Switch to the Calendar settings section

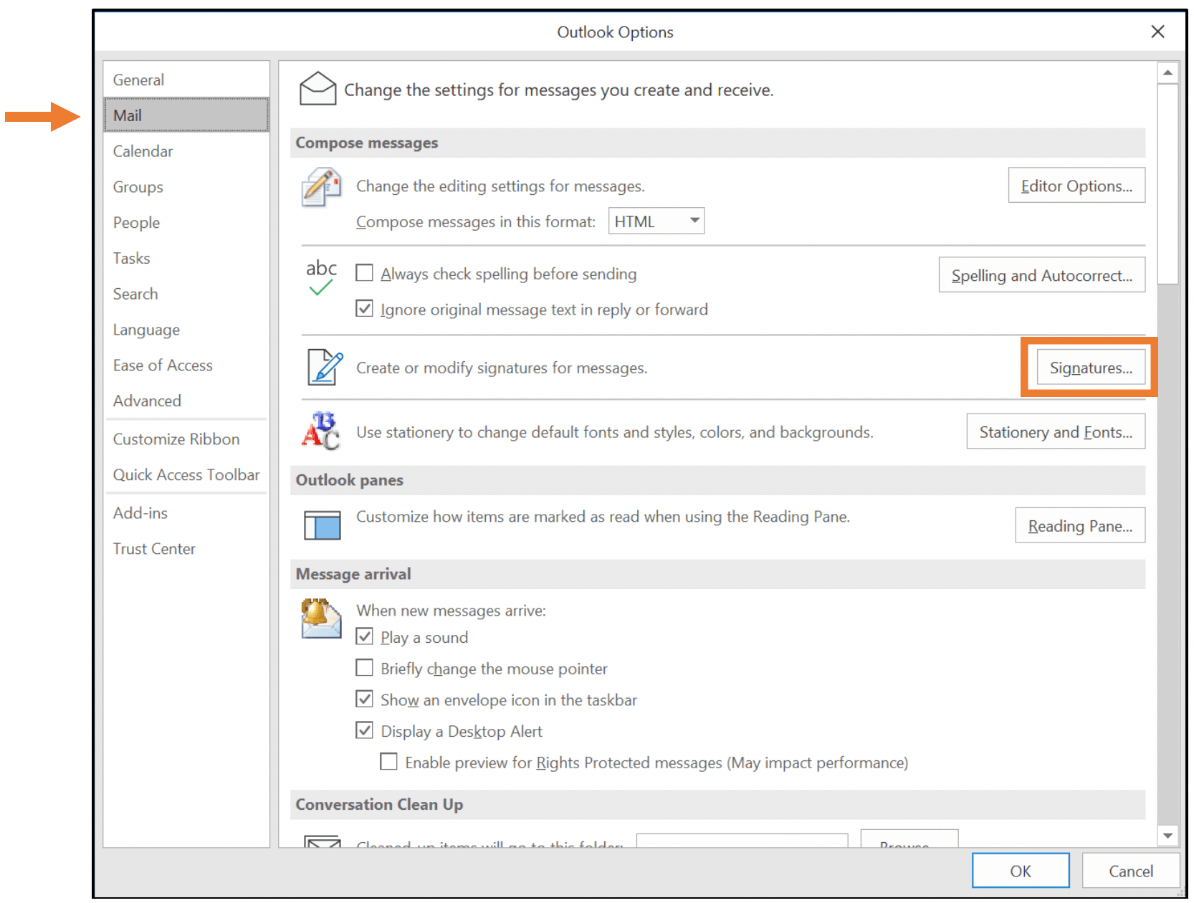(143, 150)
